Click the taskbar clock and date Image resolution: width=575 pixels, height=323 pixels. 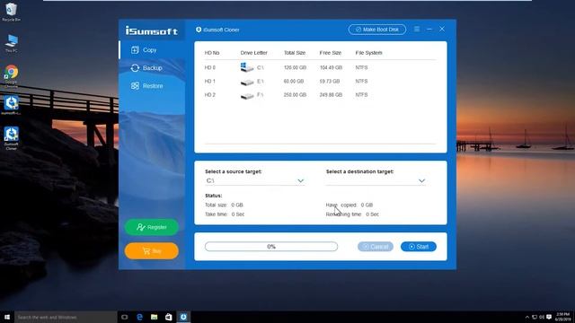click(563, 317)
